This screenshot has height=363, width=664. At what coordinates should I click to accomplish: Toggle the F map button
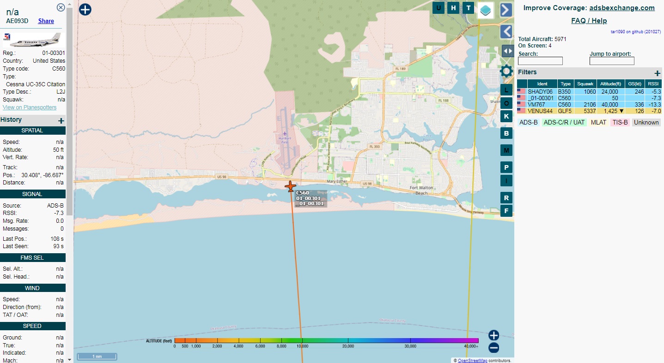[506, 211]
